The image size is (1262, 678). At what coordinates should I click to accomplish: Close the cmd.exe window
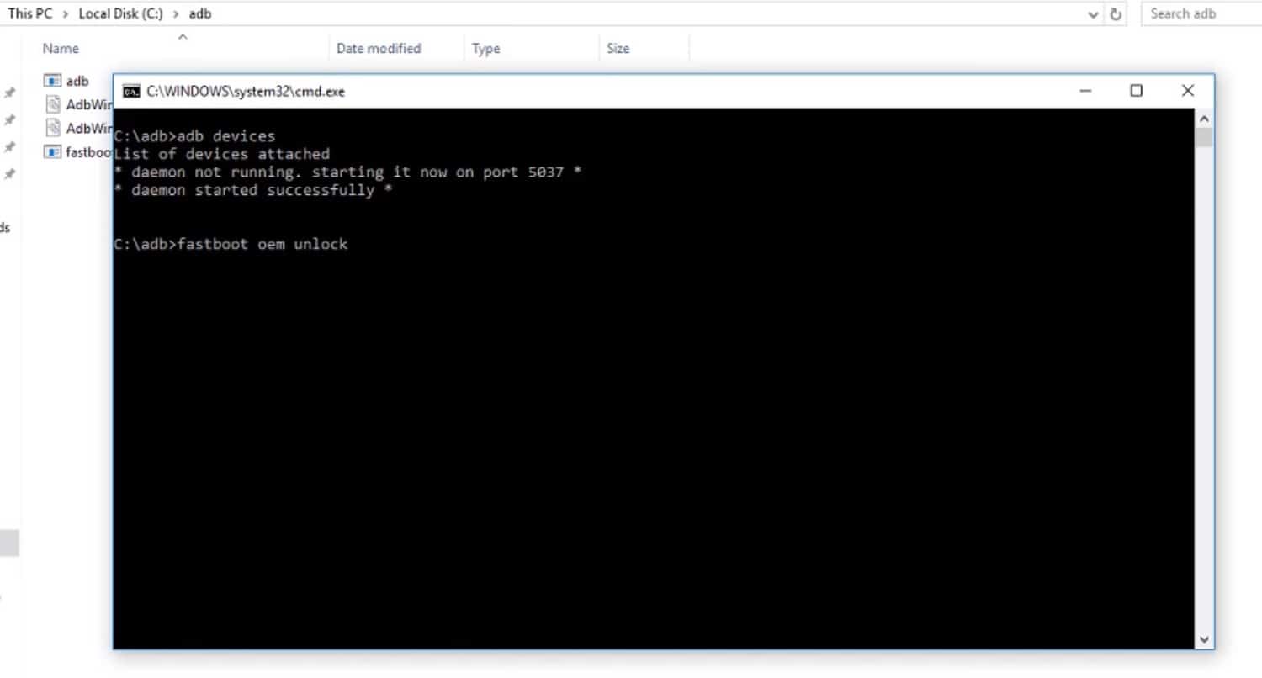pos(1187,91)
